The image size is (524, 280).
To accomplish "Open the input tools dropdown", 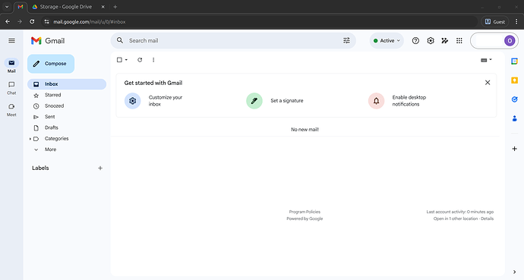I will [486, 60].
